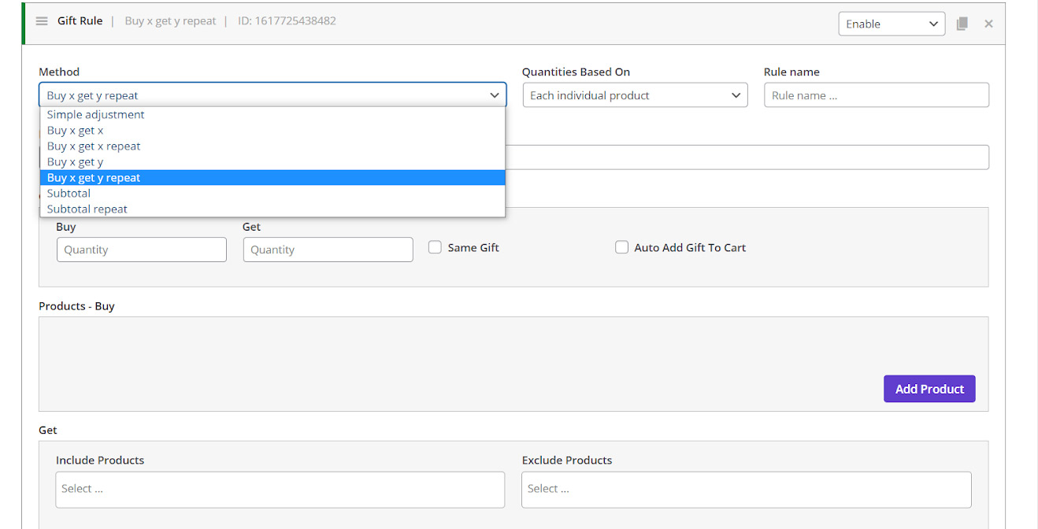The image size is (1038, 529).
Task: Select Buy x get x repeat option
Action: click(x=94, y=146)
